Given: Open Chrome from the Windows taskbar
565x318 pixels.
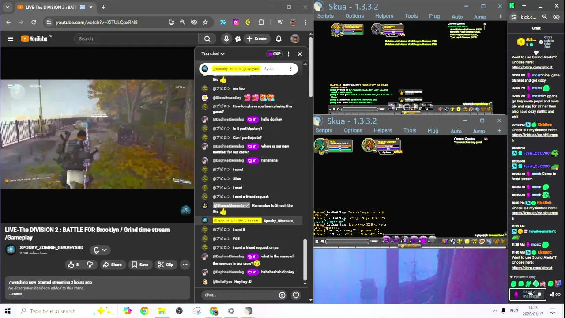Looking at the screenshot, I should click(x=144, y=311).
